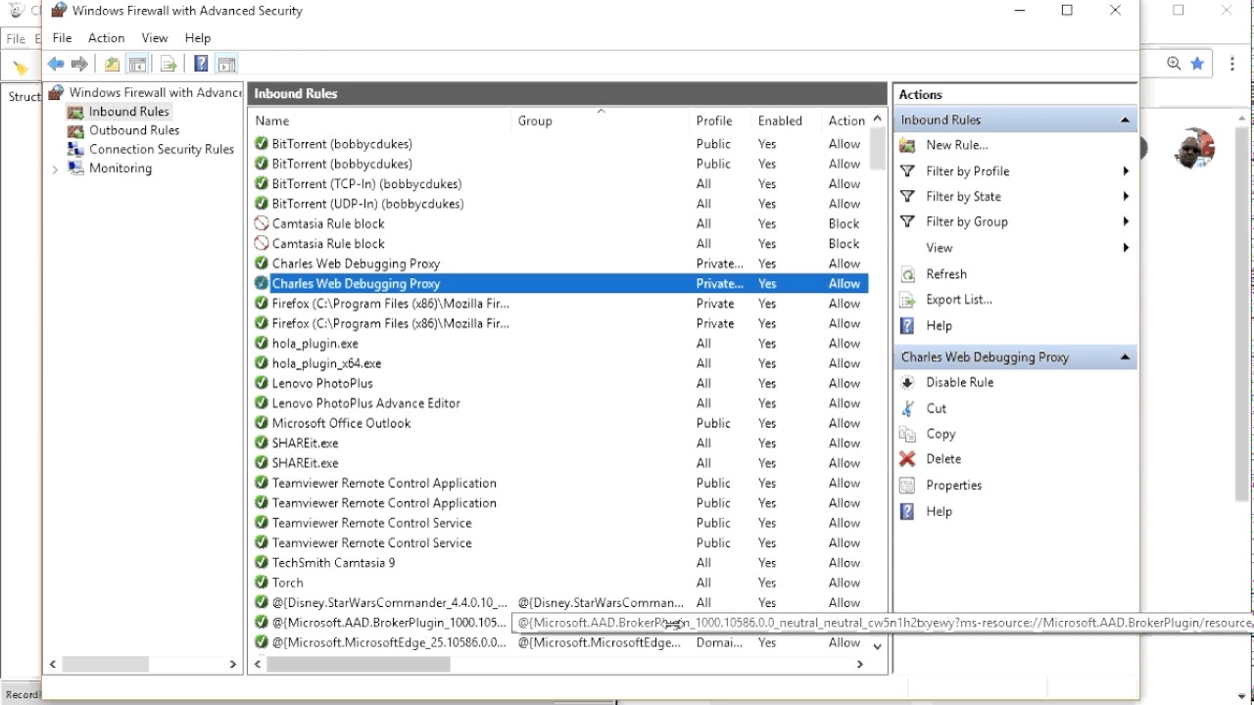Open the Action menu
The width and height of the screenshot is (1254, 705).
[106, 37]
